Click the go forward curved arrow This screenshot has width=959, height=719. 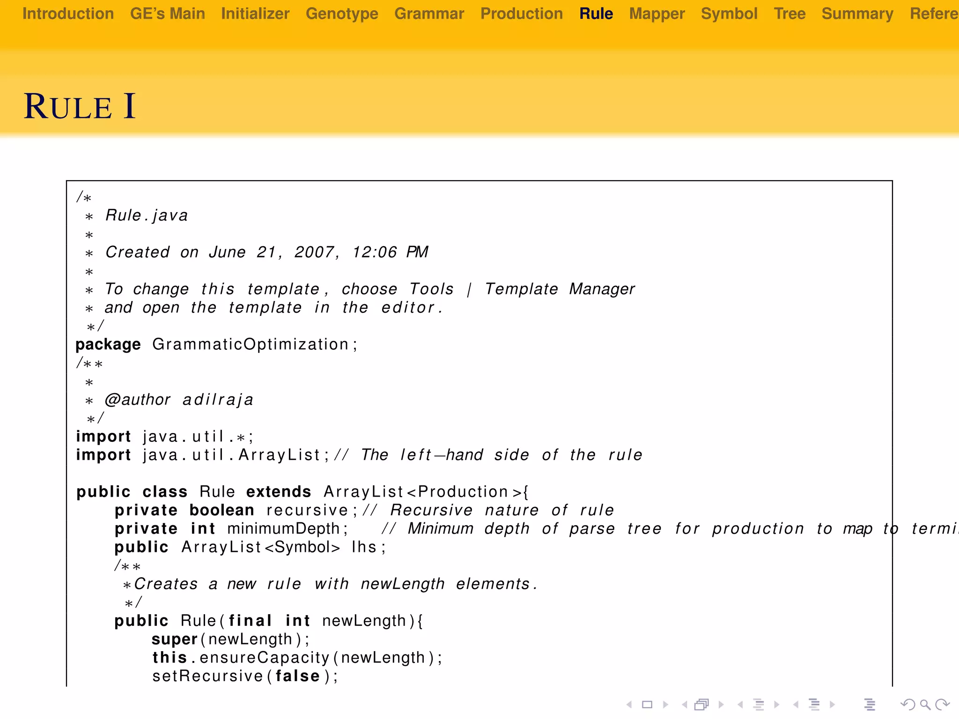[x=942, y=704]
